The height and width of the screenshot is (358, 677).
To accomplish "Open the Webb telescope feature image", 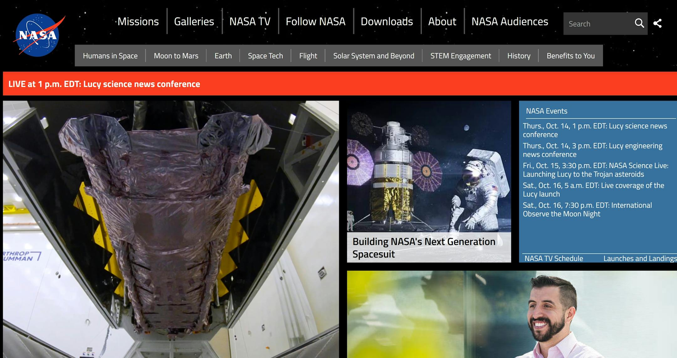I will [171, 229].
